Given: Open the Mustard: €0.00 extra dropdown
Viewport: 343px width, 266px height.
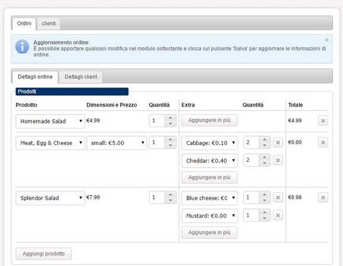Looking at the screenshot, I should click(209, 216).
